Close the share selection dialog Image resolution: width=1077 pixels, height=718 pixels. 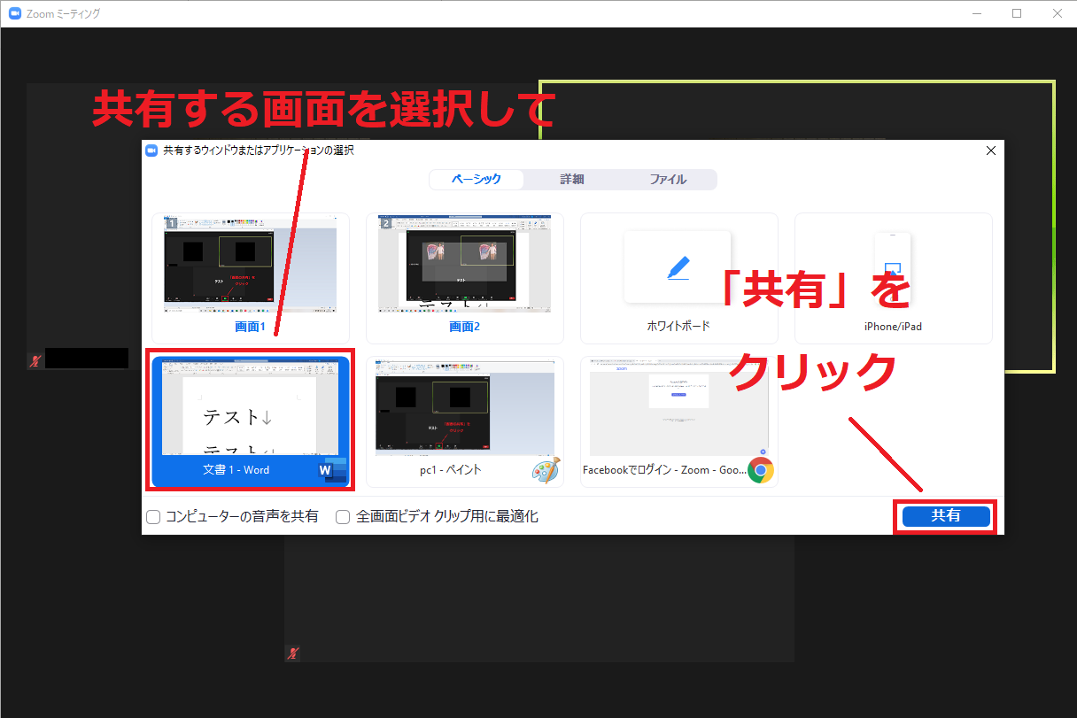[x=990, y=151]
